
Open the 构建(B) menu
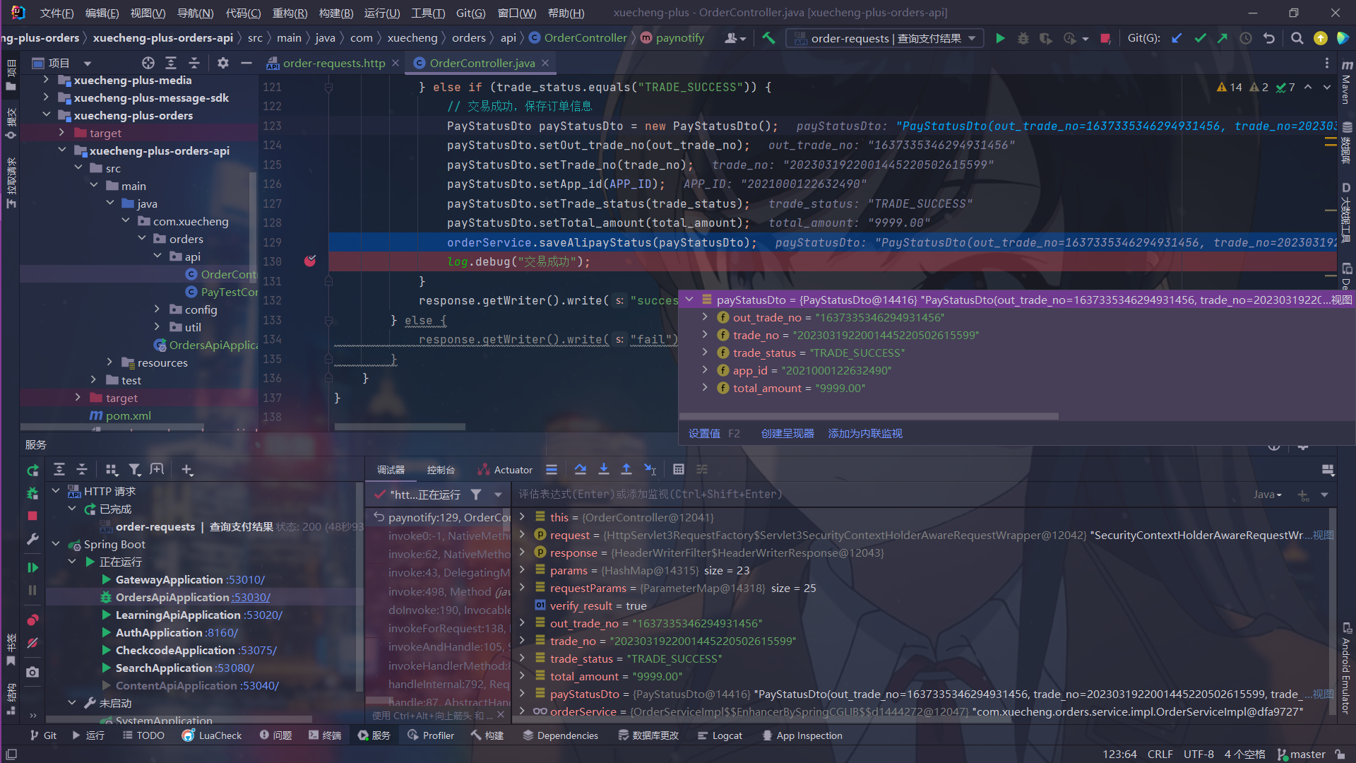[335, 13]
